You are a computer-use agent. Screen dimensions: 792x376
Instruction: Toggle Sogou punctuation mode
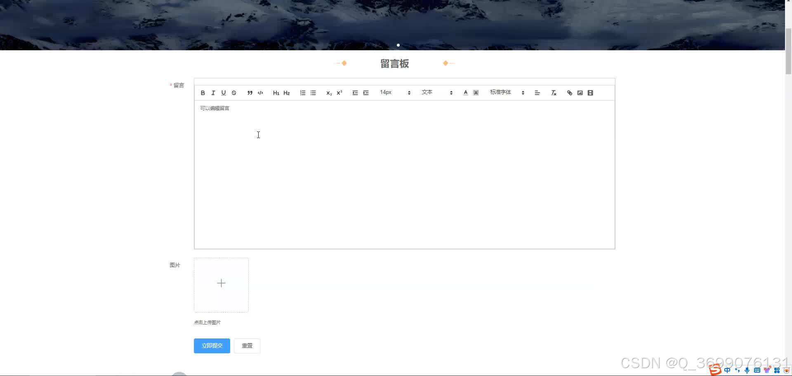coord(737,370)
